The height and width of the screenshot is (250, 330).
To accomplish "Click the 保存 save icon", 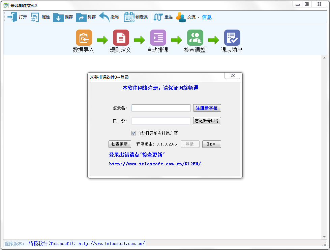I will tap(58, 17).
